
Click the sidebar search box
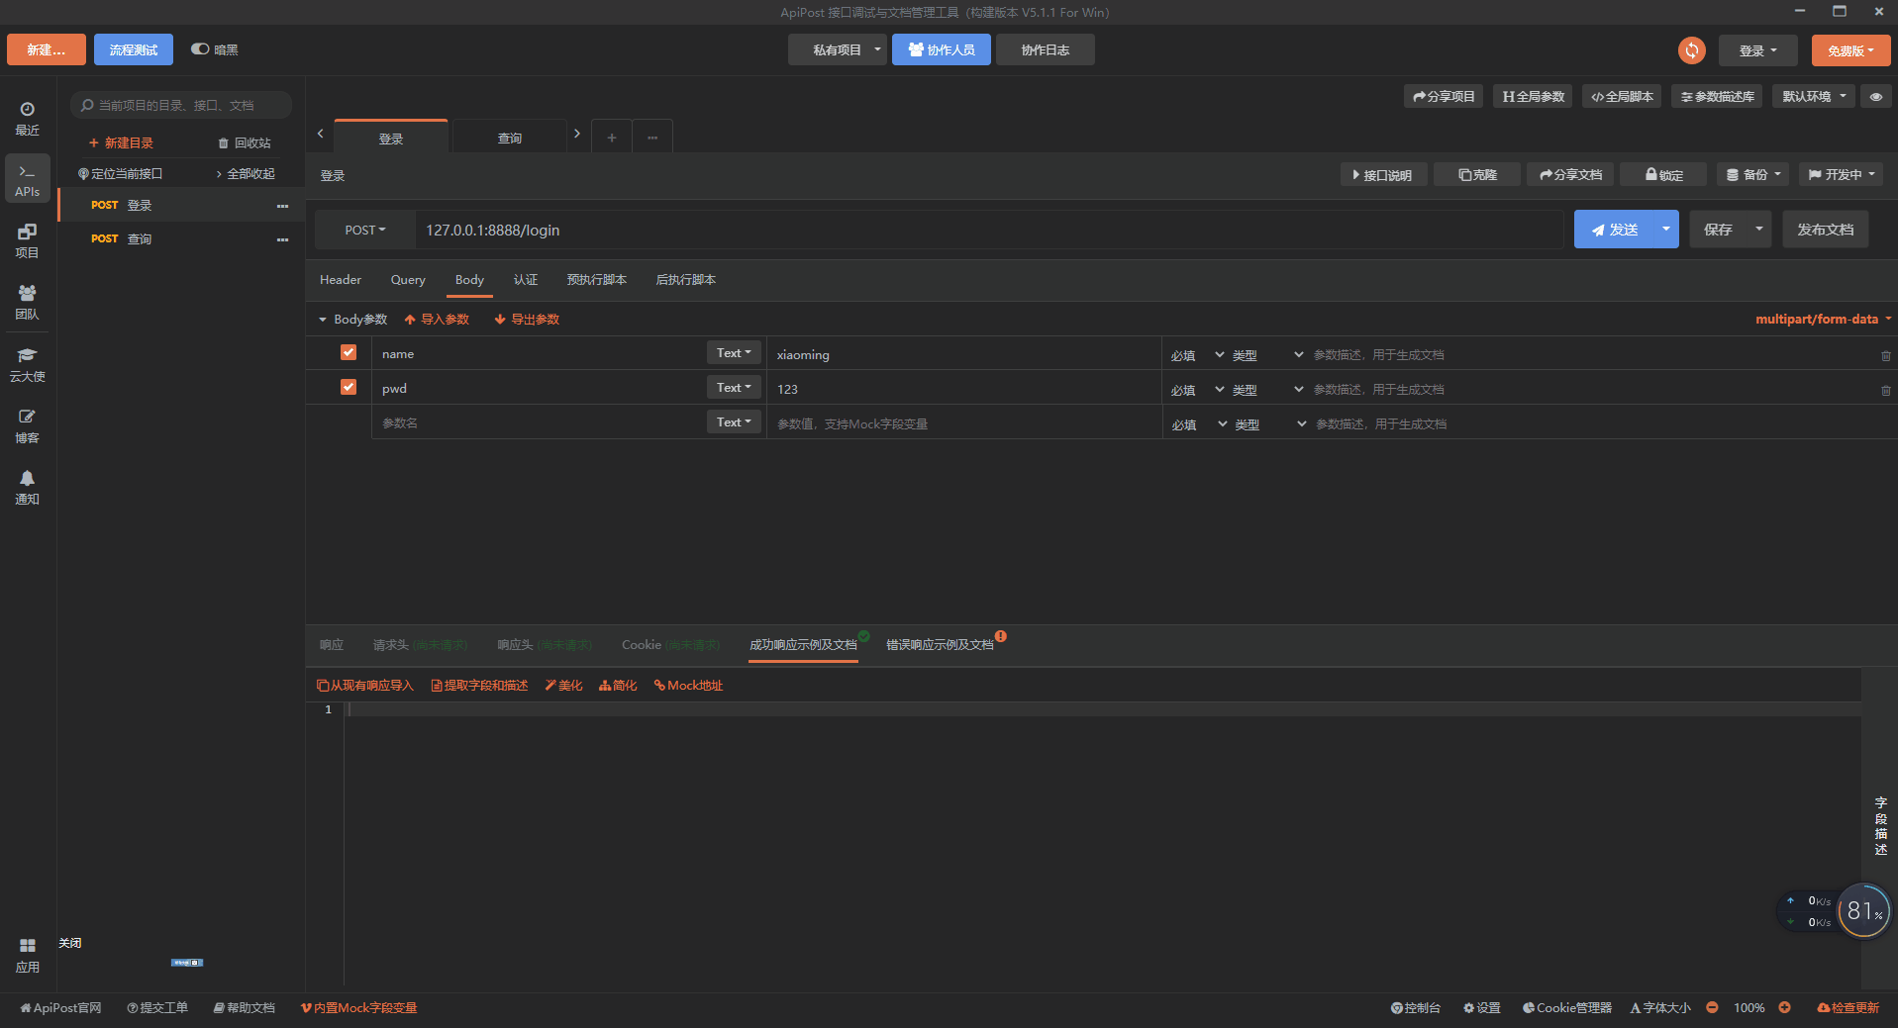coord(181,105)
